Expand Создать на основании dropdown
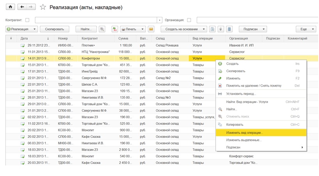 (204, 29)
